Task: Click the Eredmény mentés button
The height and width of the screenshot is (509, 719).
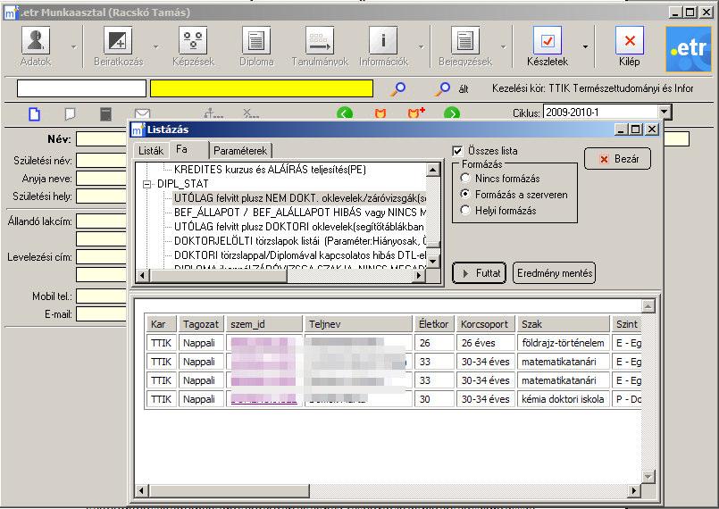Action: tap(554, 273)
